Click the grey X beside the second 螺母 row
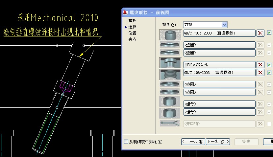Viewport: 273px width, 157px height. click(x=260, y=112)
